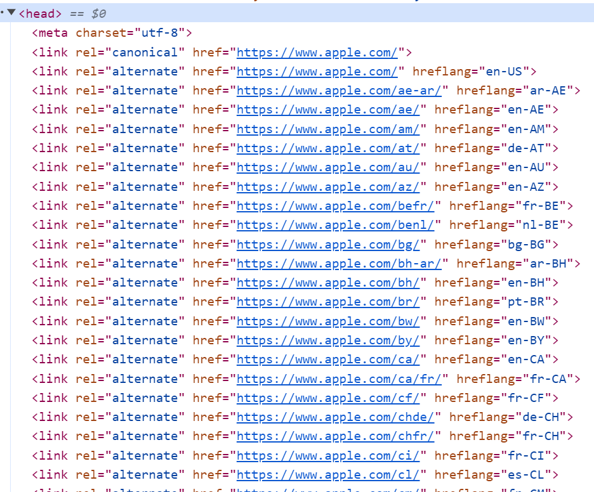Open the apple.com/chfr/ link
The height and width of the screenshot is (492, 594).
click(335, 436)
